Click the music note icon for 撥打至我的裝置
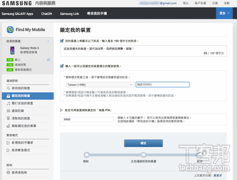This screenshot has width=237, height=180. pos(8,103)
